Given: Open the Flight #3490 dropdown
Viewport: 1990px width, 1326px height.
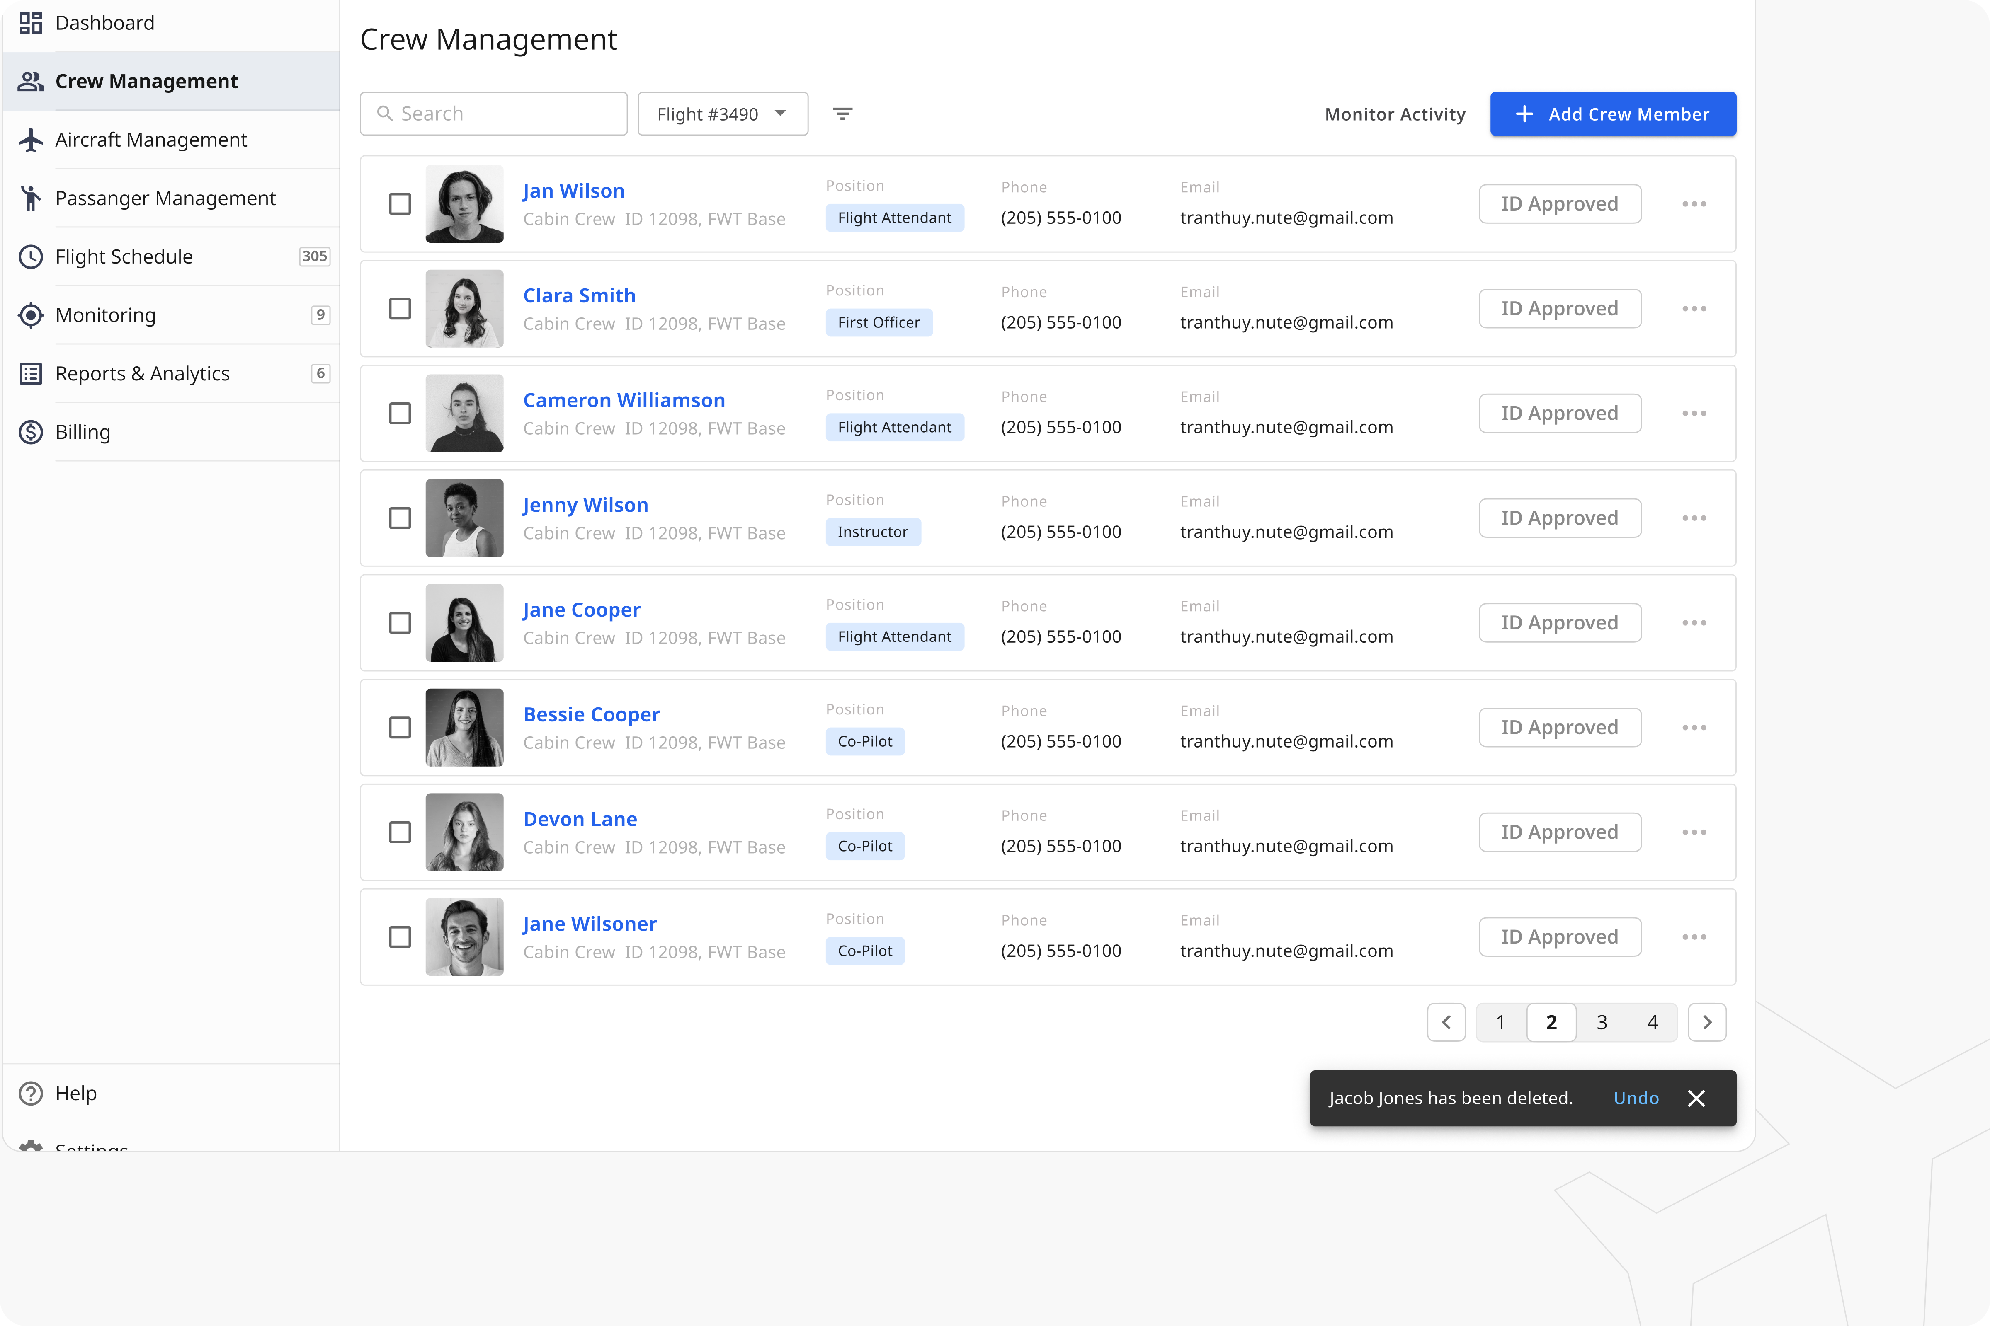Looking at the screenshot, I should coord(723,113).
